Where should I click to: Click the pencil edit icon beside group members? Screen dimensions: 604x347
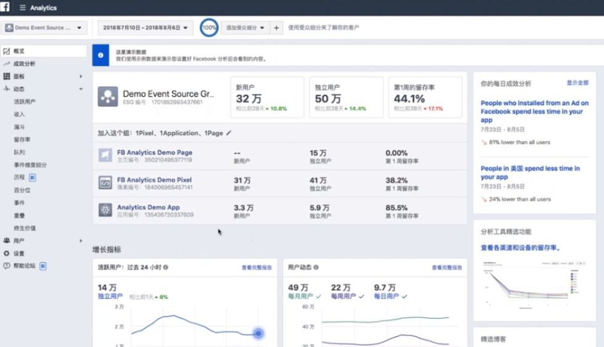pos(229,133)
